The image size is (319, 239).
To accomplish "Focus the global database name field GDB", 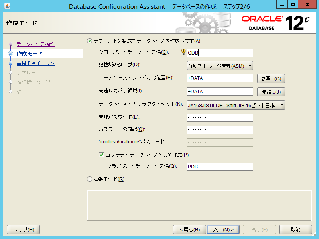I will click(x=220, y=53).
